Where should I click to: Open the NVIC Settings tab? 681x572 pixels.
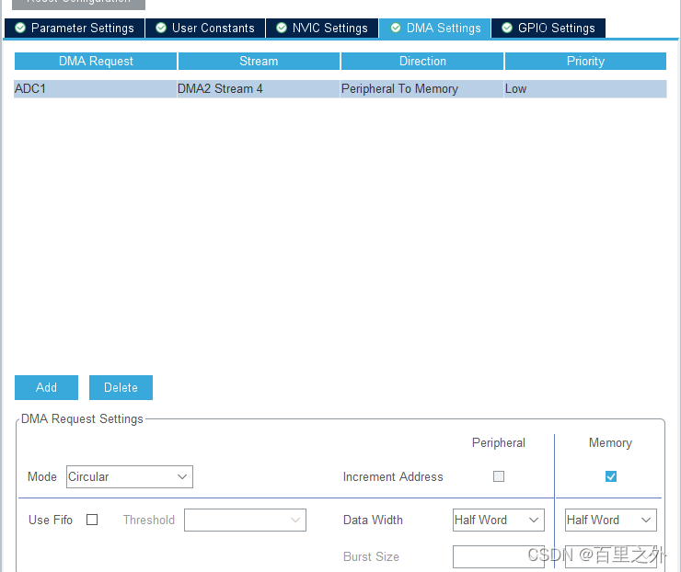(322, 29)
